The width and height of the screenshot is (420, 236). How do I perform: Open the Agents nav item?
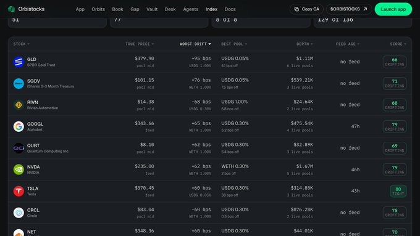(x=191, y=9)
